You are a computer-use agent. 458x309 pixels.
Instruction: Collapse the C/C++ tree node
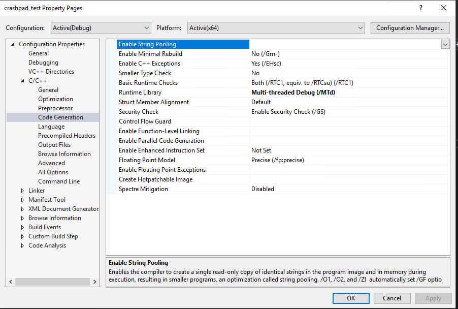(x=23, y=81)
